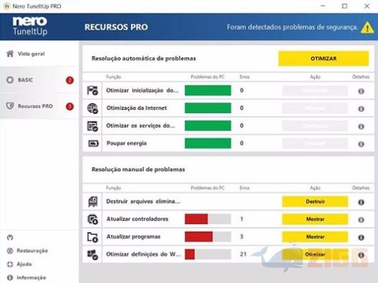Click the Destruir button
The width and height of the screenshot is (378, 283).
pyautogui.click(x=315, y=201)
